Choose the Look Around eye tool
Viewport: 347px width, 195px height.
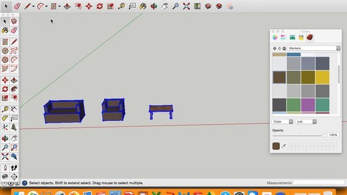[x=5, y=177]
